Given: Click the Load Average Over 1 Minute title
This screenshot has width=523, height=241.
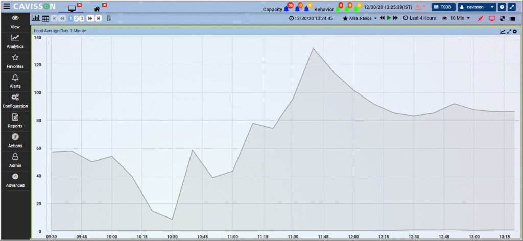Looking at the screenshot, I should click(x=60, y=31).
